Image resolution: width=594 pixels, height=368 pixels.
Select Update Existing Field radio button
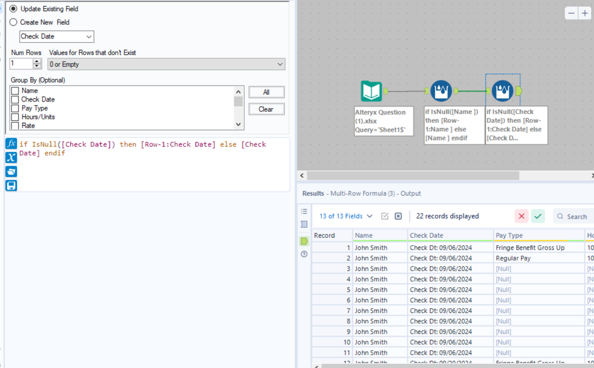point(13,9)
